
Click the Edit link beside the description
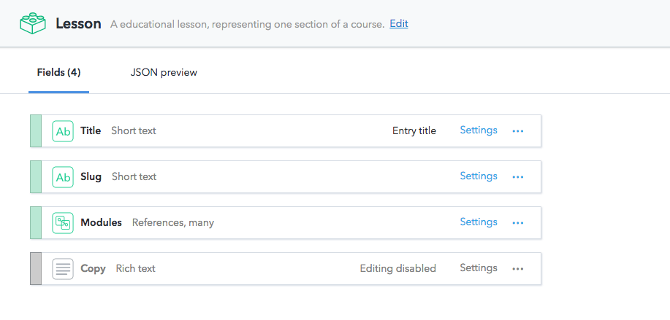[x=399, y=24]
